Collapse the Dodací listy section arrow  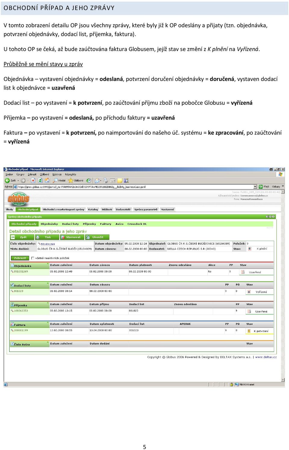[48, 284]
